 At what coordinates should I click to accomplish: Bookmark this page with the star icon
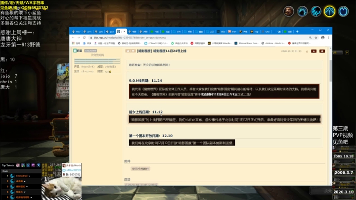[316, 38]
